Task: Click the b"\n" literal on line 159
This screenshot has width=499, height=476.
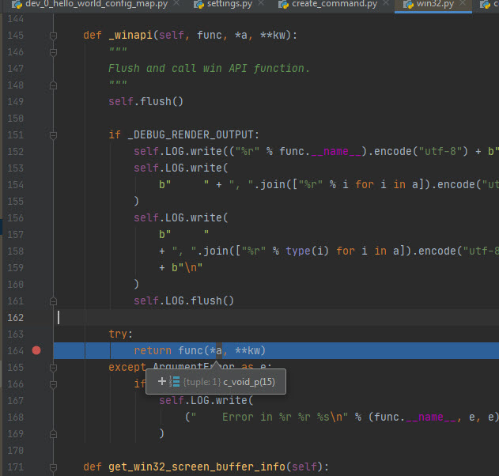Action: tap(187, 267)
